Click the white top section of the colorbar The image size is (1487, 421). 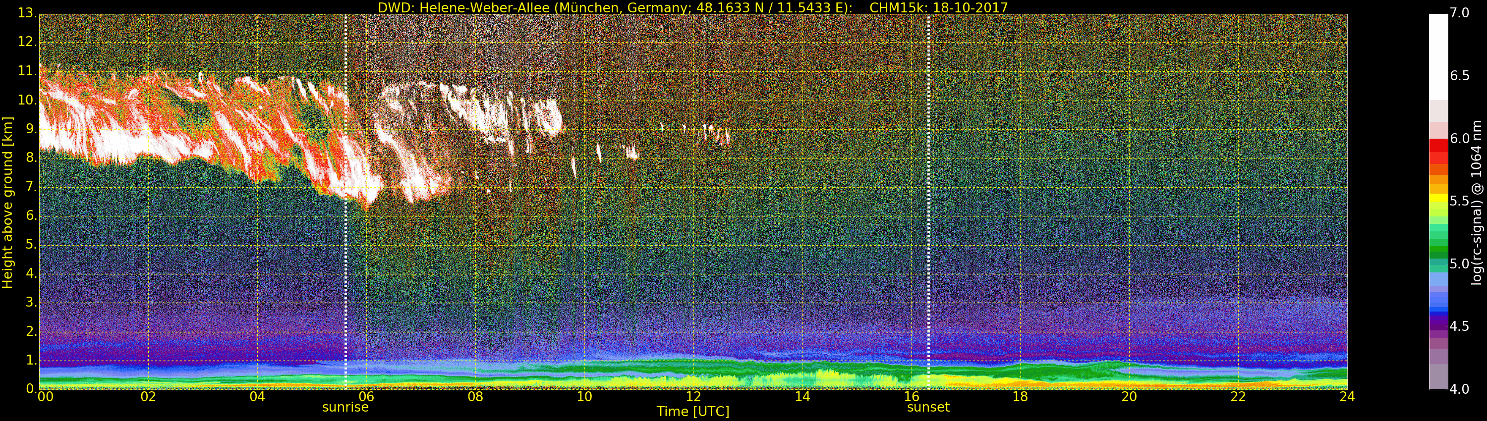(x=1438, y=57)
